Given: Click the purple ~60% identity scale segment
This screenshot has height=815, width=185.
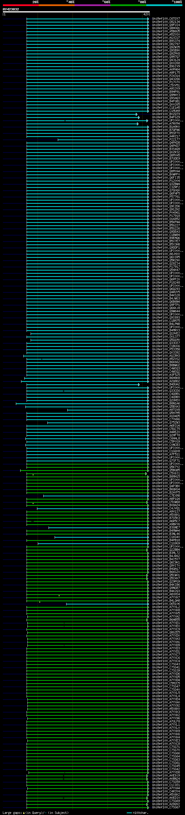Looking at the screenshot, I should 93,5.
